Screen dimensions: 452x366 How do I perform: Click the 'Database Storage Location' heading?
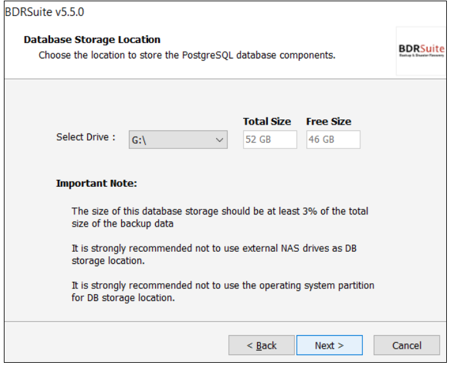(x=92, y=40)
